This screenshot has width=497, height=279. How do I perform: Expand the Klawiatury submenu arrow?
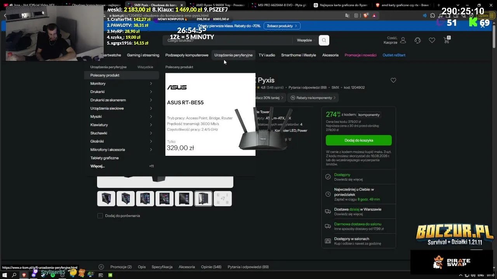[151, 125]
